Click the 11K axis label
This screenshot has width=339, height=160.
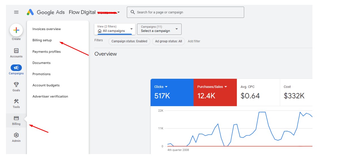coord(161,128)
